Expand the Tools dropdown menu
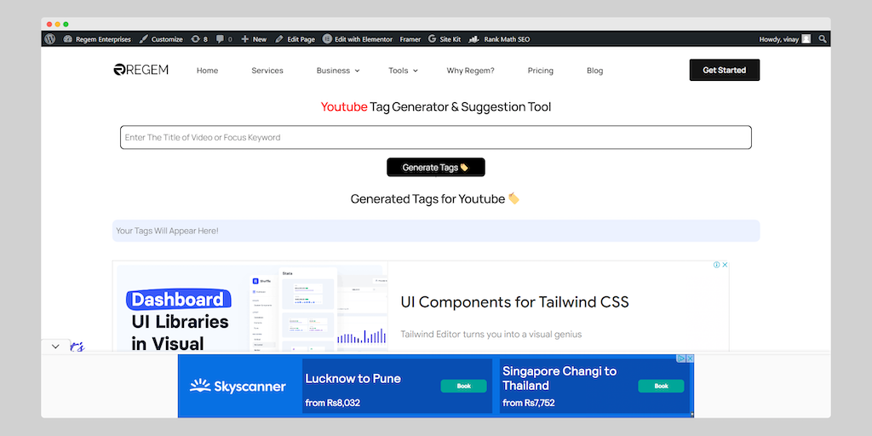The image size is (872, 436). click(403, 71)
